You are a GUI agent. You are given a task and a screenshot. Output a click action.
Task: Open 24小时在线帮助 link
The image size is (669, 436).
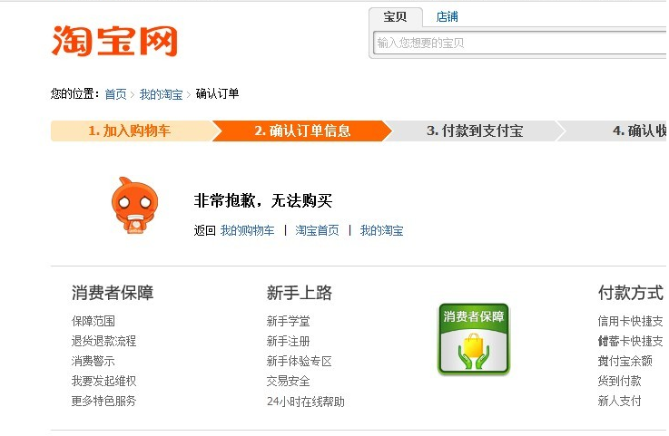305,401
